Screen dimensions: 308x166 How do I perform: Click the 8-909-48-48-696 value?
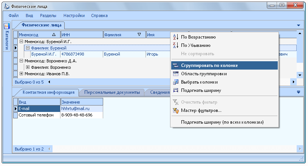pyautogui.click(x=82, y=115)
